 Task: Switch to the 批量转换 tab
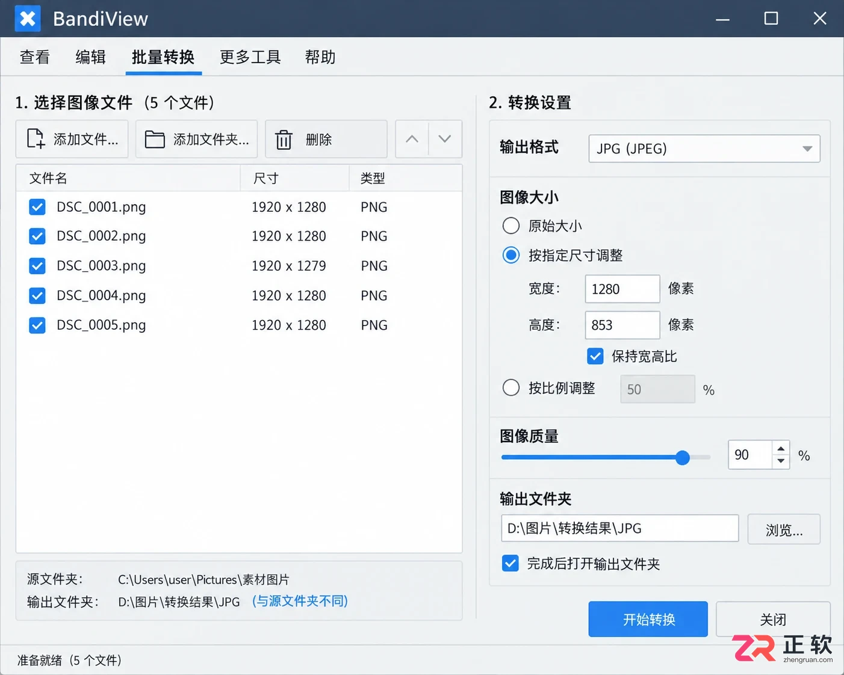pyautogui.click(x=163, y=57)
